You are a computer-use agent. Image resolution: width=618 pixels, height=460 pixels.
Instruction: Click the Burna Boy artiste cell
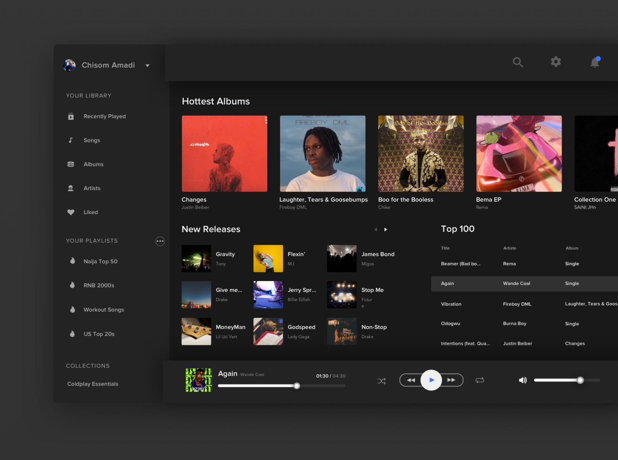pos(514,324)
